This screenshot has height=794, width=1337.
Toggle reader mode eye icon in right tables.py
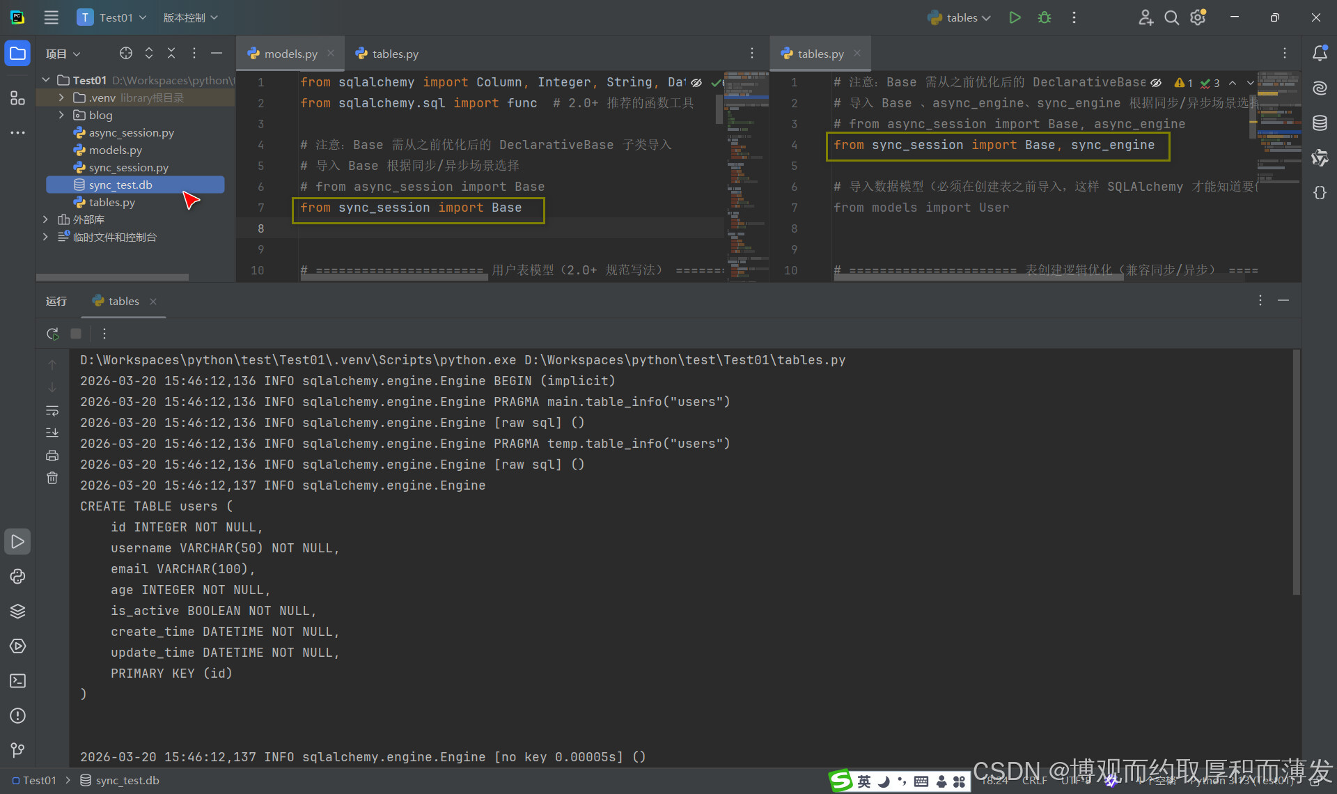click(x=1156, y=82)
